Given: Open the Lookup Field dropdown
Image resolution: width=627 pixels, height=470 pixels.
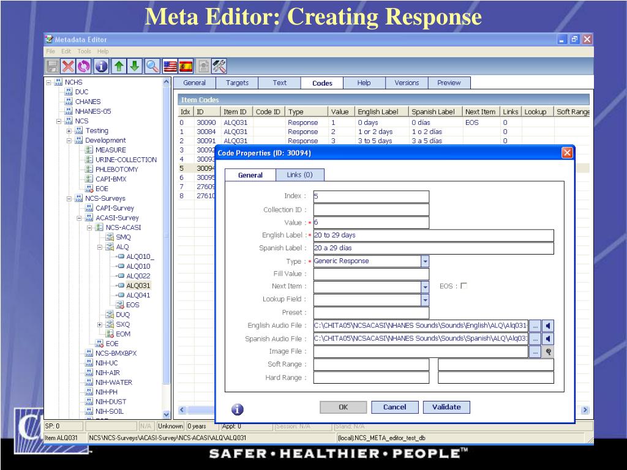Looking at the screenshot, I should [x=425, y=299].
